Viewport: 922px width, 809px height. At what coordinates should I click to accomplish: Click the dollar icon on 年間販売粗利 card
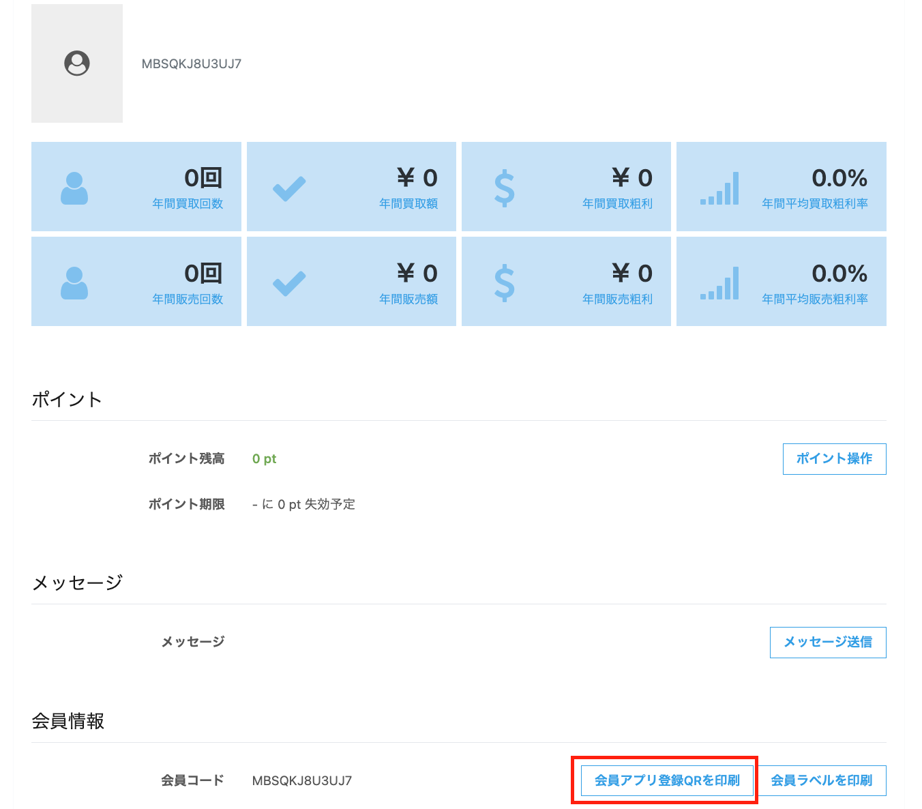coord(505,284)
